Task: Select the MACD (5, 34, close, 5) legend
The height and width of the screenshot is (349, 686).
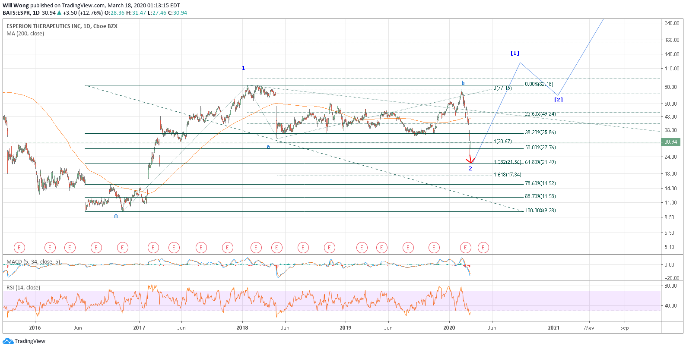Action: [33, 262]
